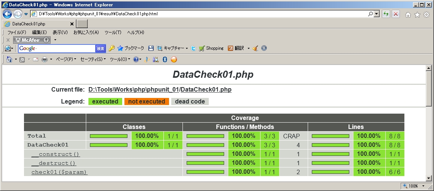Click the 検索 search button
This screenshot has height=191, width=434.
click(100, 49)
